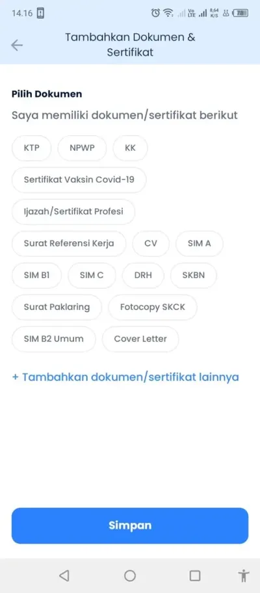Select the KK document chip
Screen dimensions: 260x593
(130, 148)
